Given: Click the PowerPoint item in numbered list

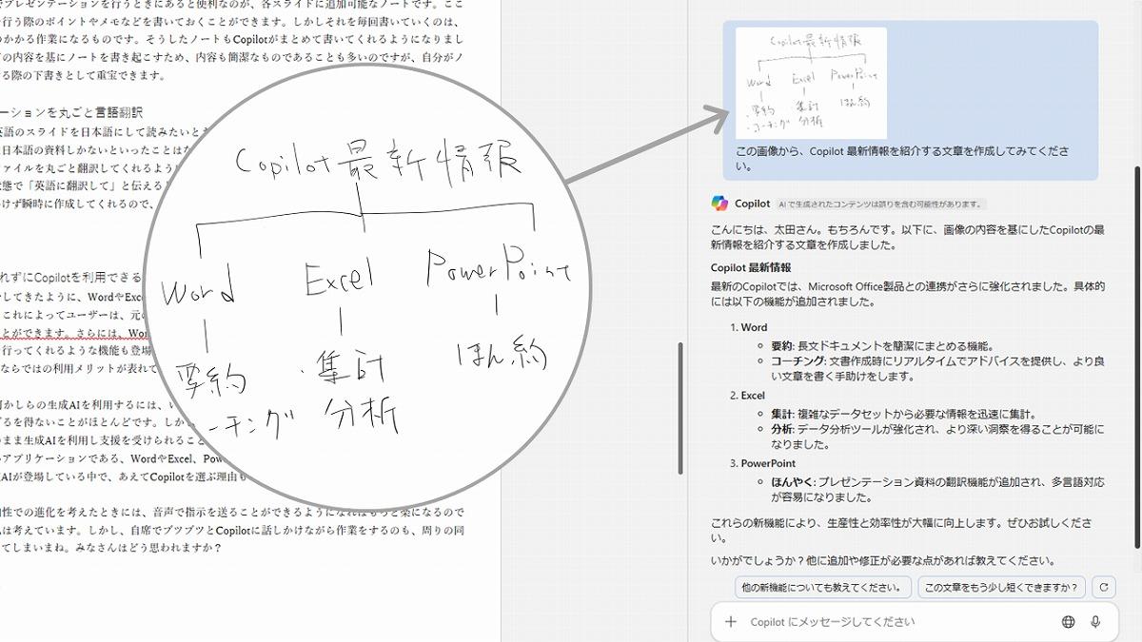Looking at the screenshot, I should [x=768, y=463].
